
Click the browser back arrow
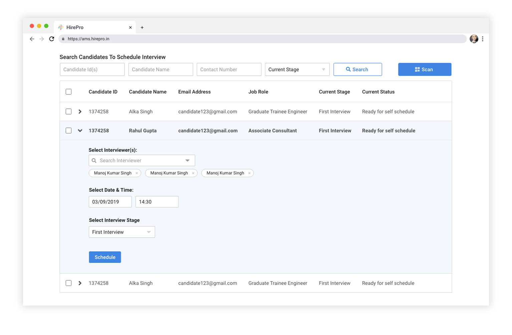pos(32,39)
